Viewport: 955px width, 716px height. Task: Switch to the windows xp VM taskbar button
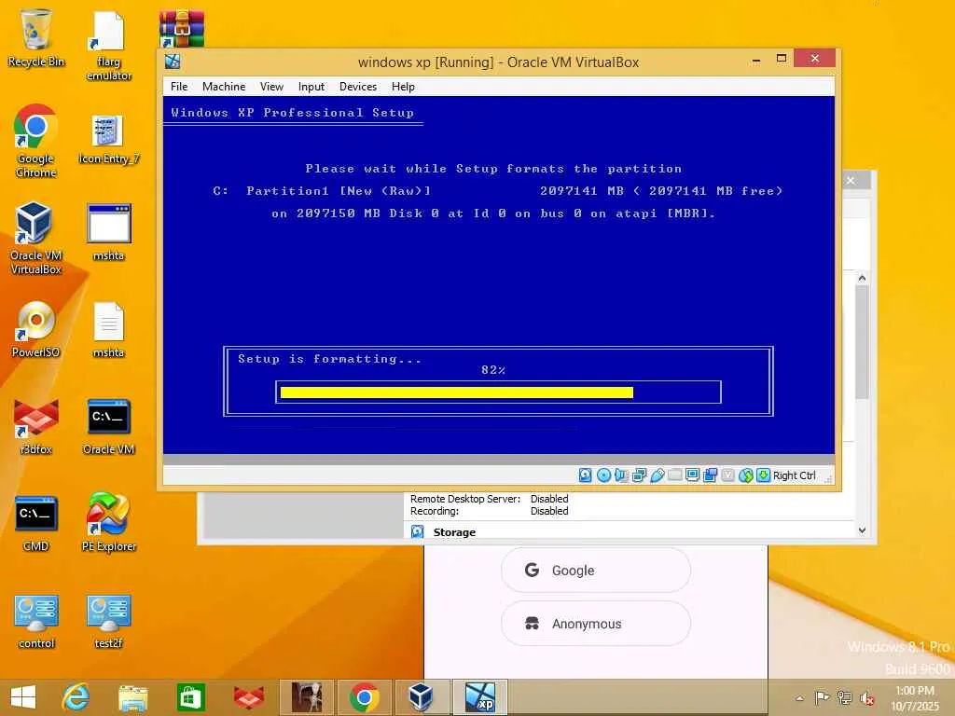(x=480, y=697)
